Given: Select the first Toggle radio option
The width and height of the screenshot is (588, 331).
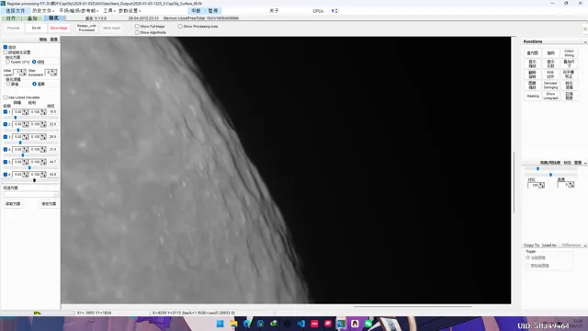Looking at the screenshot, I should [527, 257].
